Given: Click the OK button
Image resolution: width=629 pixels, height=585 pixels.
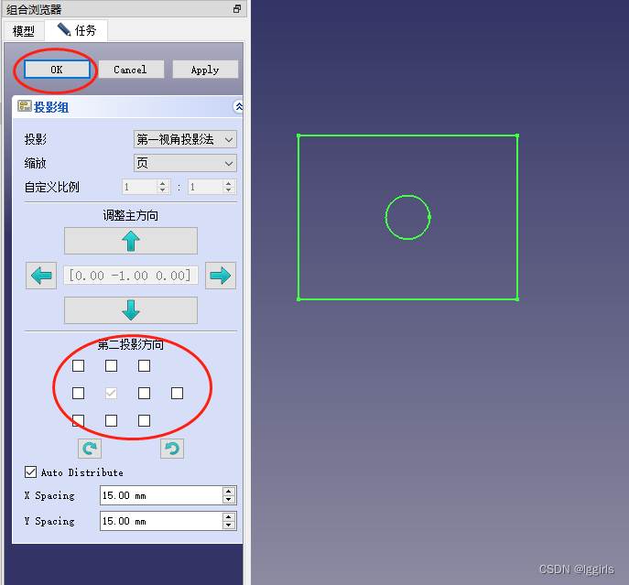Looking at the screenshot, I should tap(57, 70).
